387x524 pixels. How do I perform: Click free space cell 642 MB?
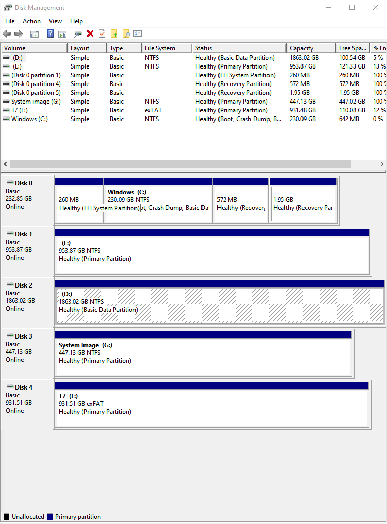coord(349,119)
